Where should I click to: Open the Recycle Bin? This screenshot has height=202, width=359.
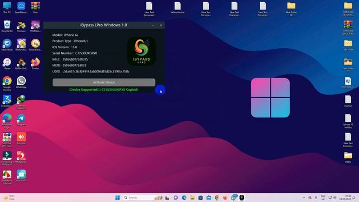(7, 26)
